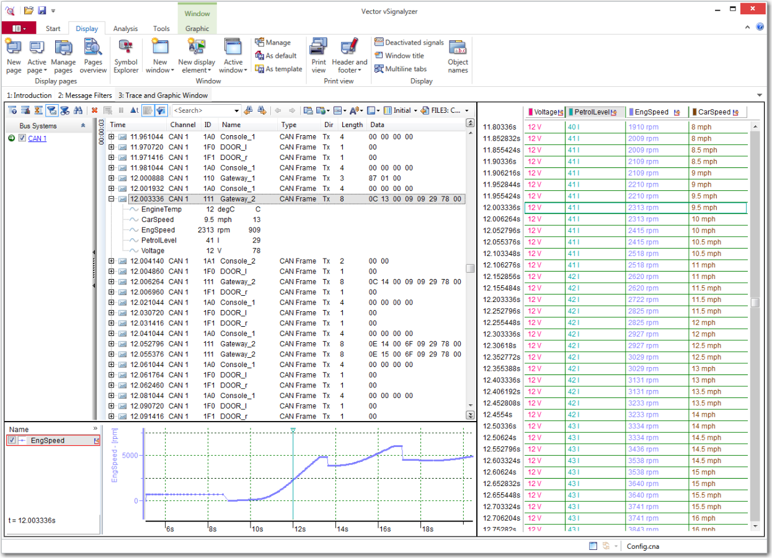Switch to the Analysis ribbon tab
Viewport: 772px width, 558px height.
pyautogui.click(x=126, y=29)
